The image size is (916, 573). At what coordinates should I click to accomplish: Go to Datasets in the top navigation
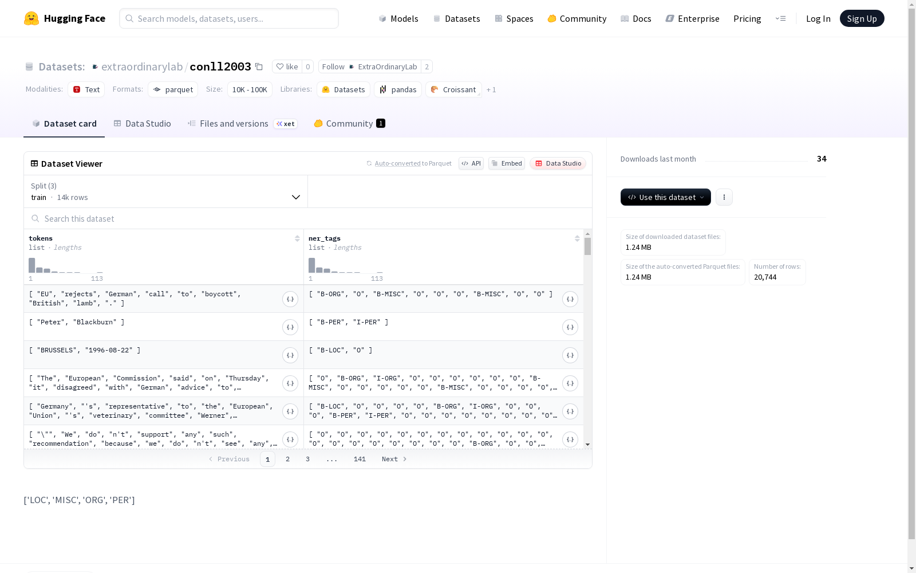[x=456, y=18]
